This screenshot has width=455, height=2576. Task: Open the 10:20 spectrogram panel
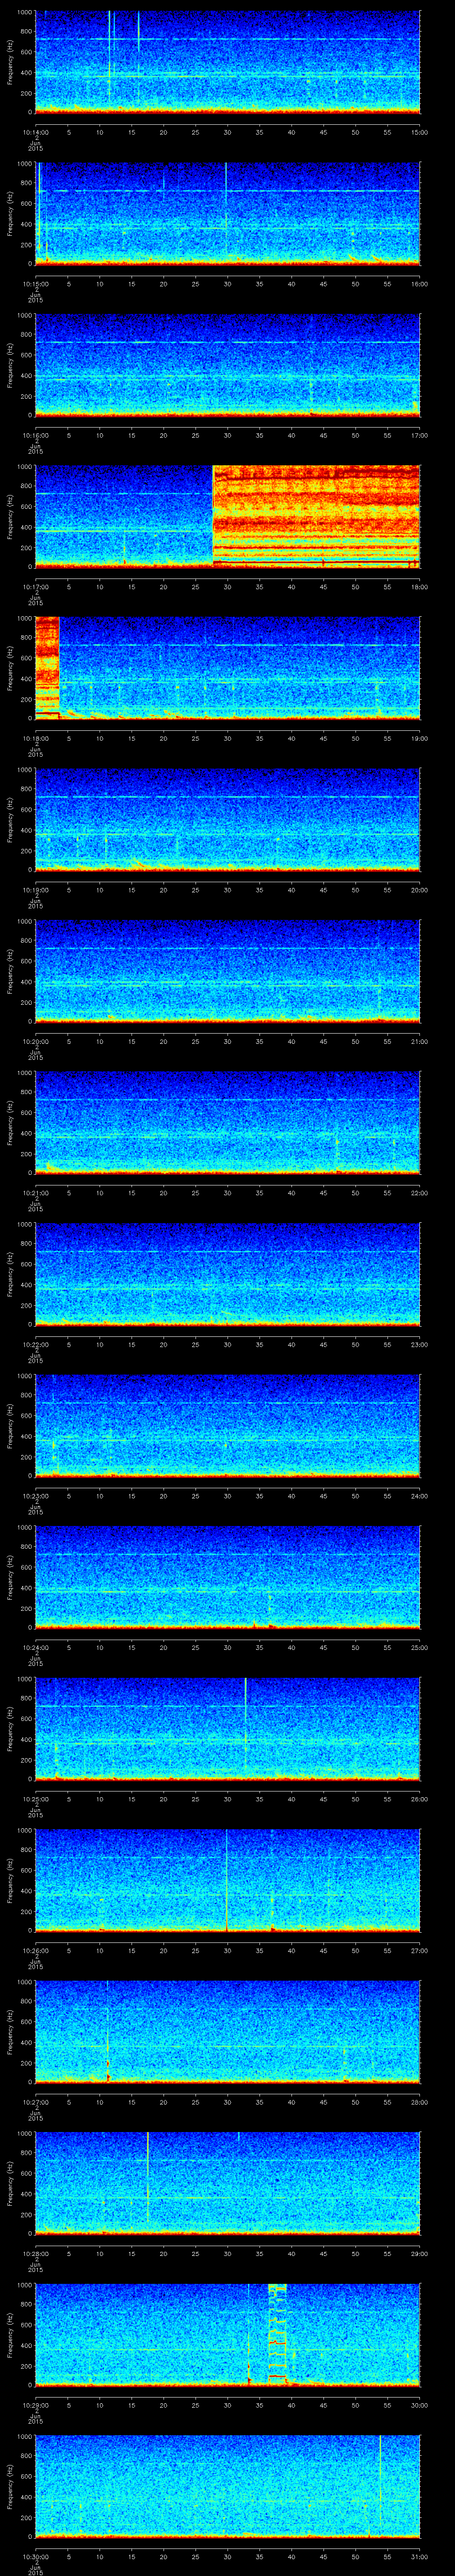click(227, 970)
